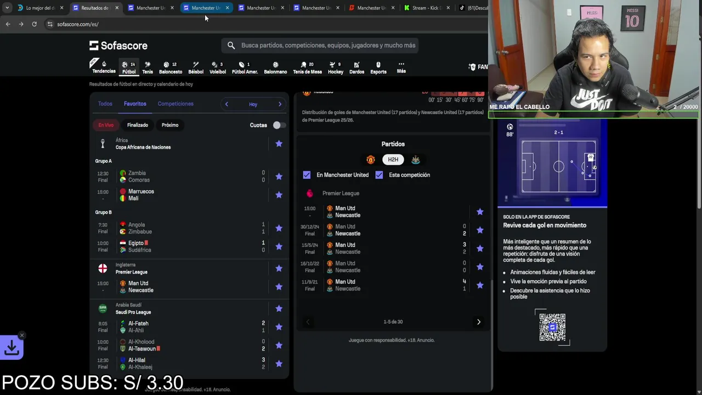Viewport: 702px width, 395px height.
Task: Select the Tenis sport icon
Action: coord(148,67)
